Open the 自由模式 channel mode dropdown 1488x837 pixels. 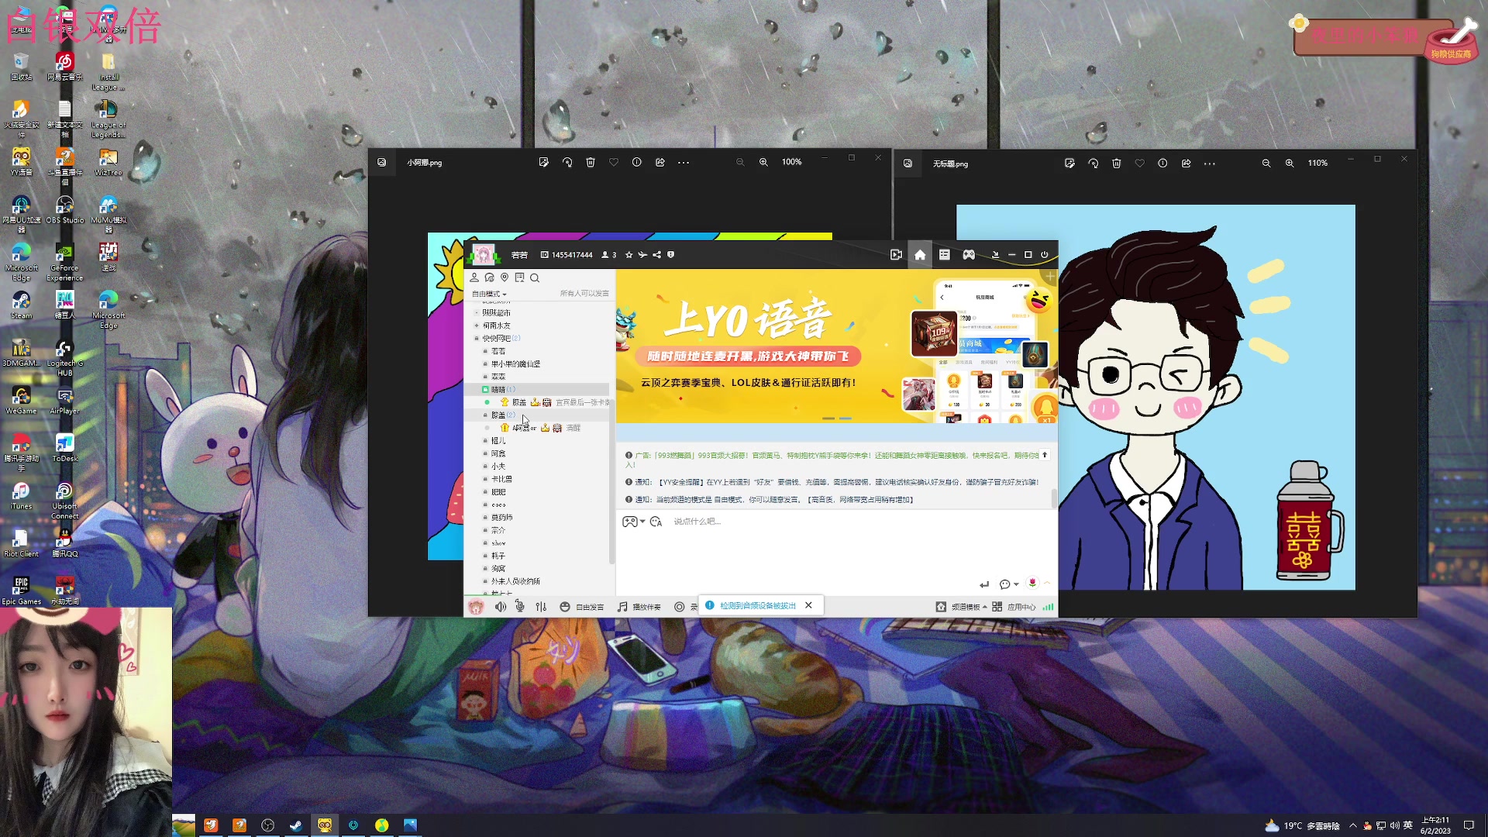click(489, 294)
